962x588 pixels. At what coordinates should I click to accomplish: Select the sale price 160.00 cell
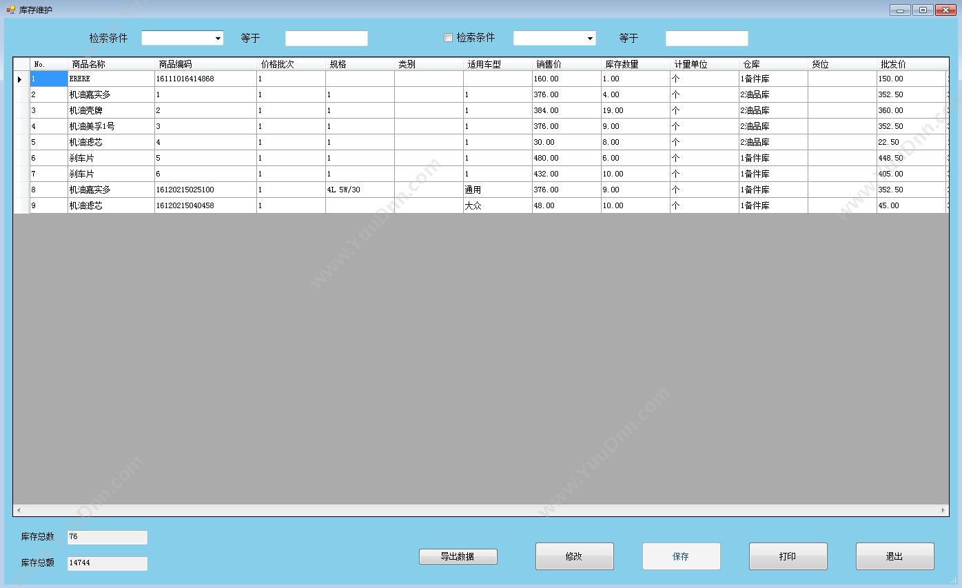point(567,79)
